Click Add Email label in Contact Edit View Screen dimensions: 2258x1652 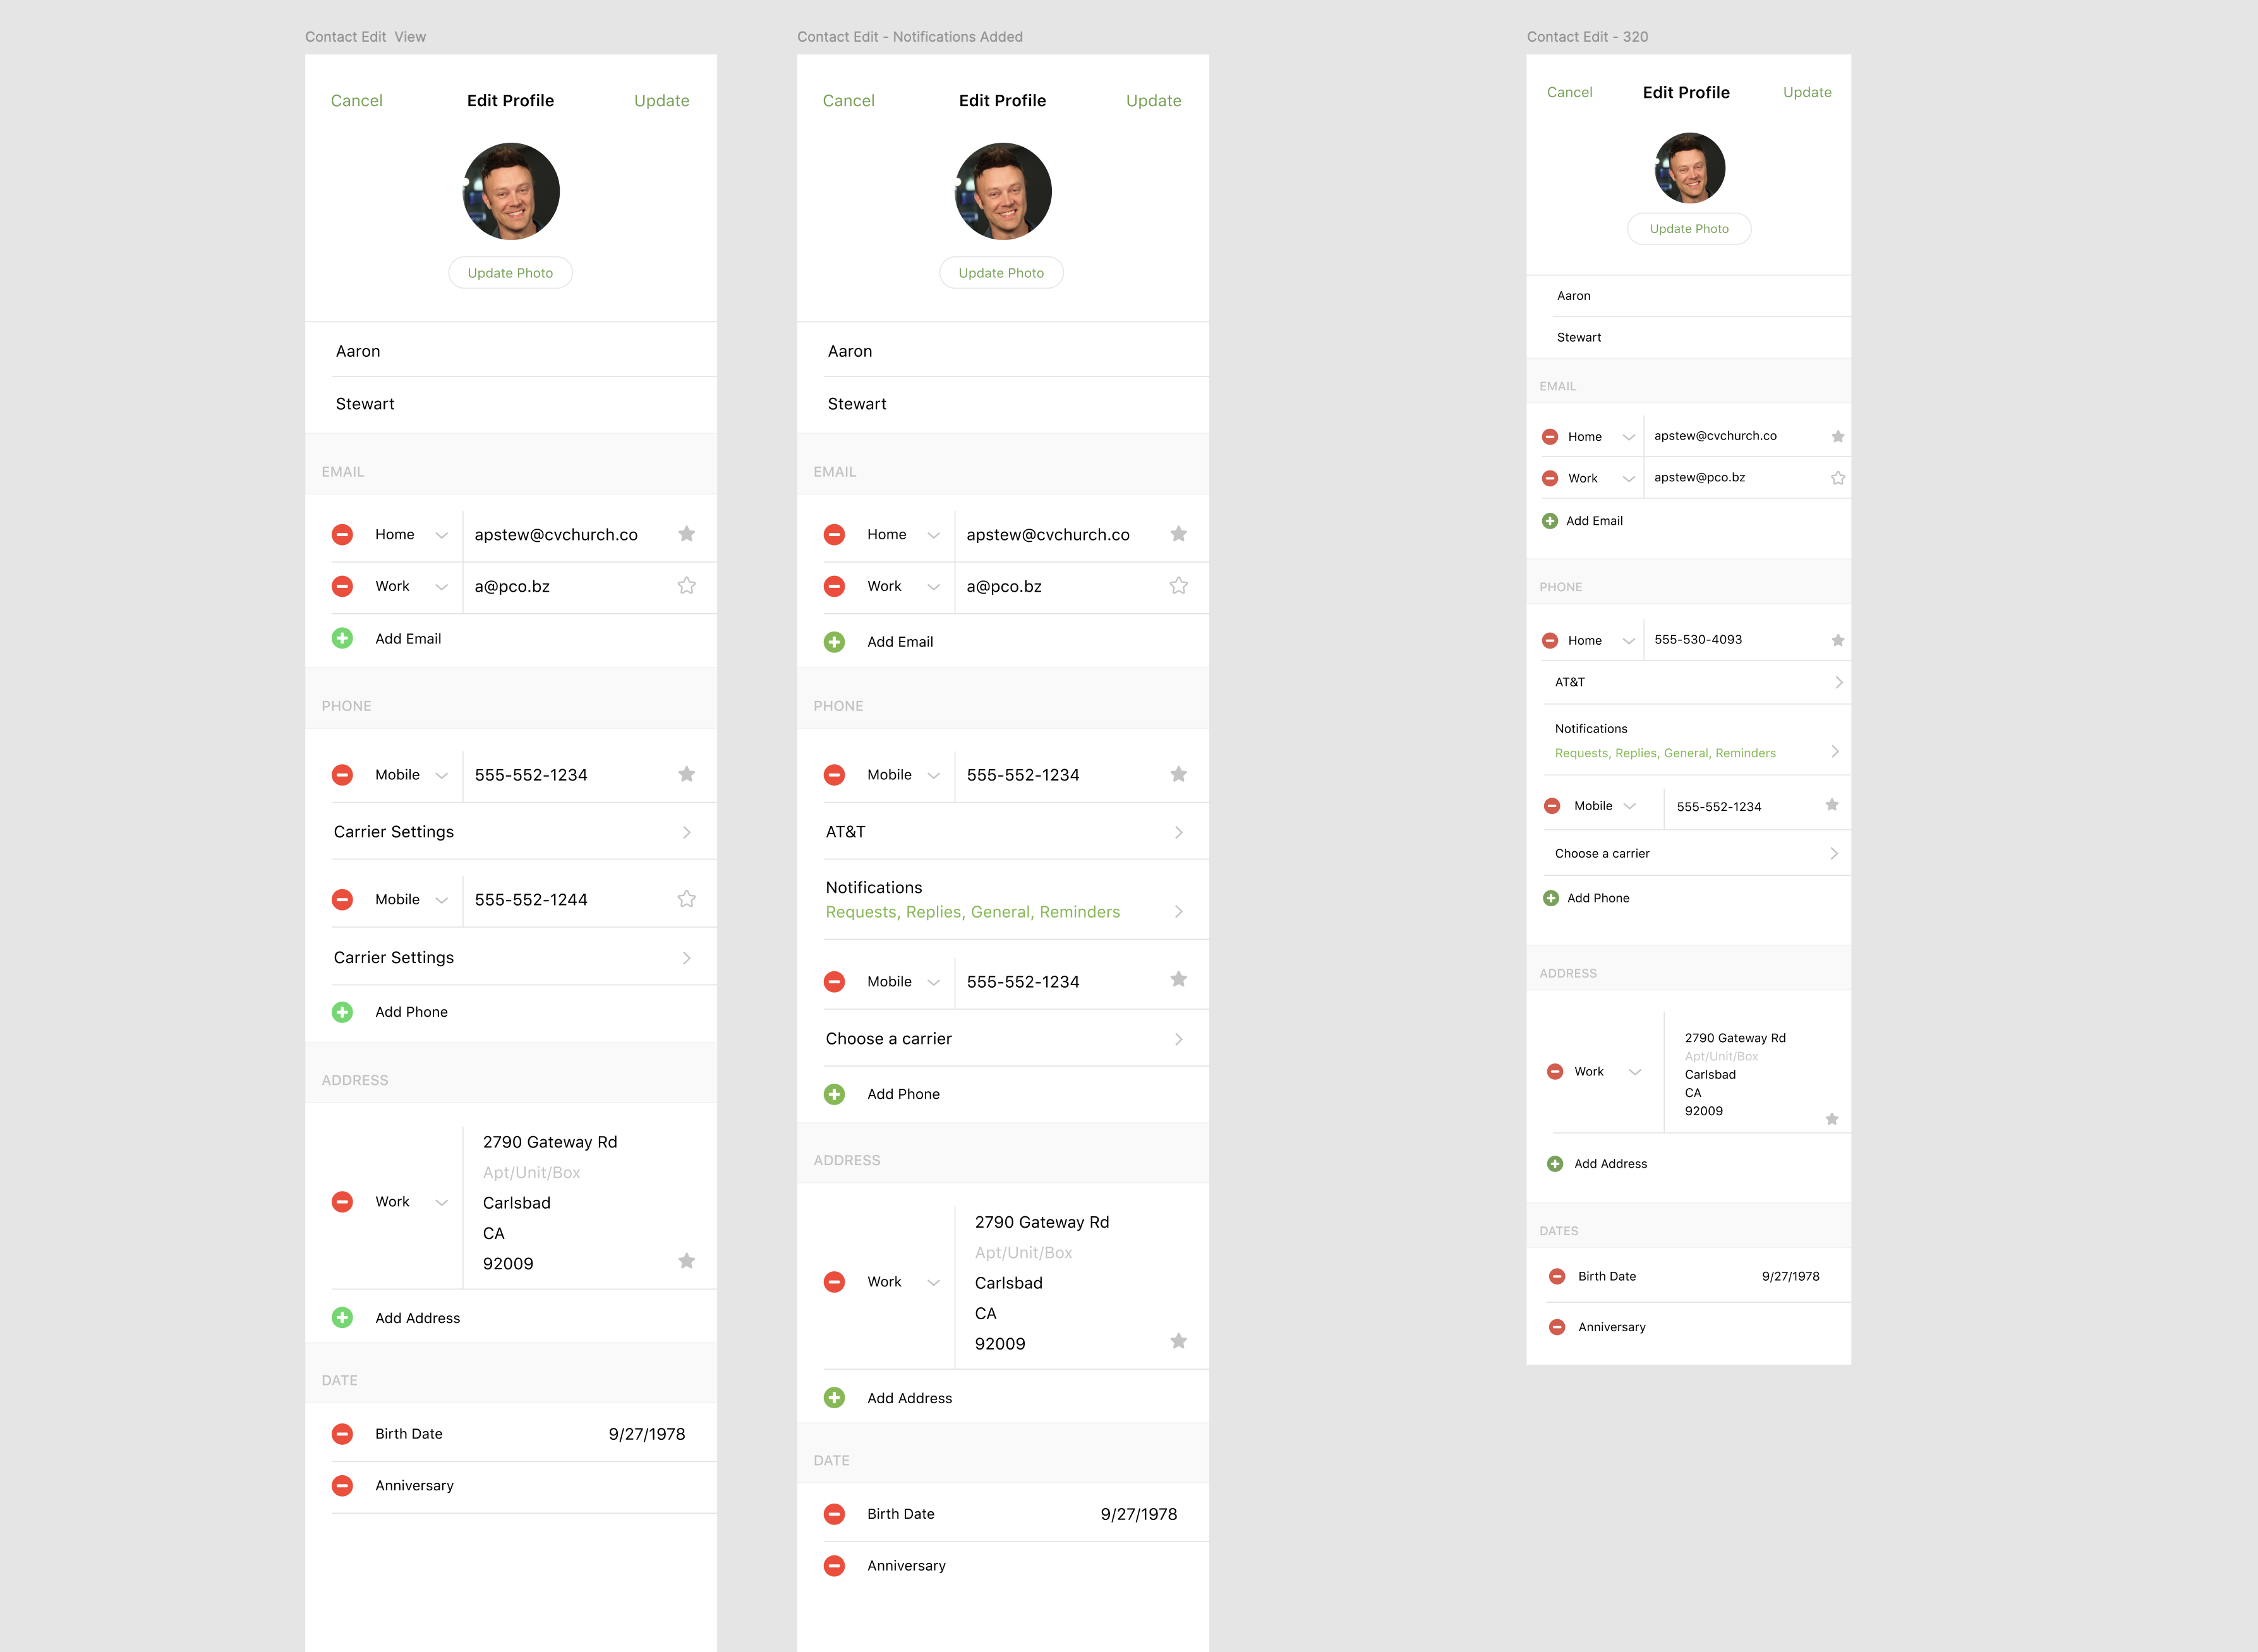(408, 639)
